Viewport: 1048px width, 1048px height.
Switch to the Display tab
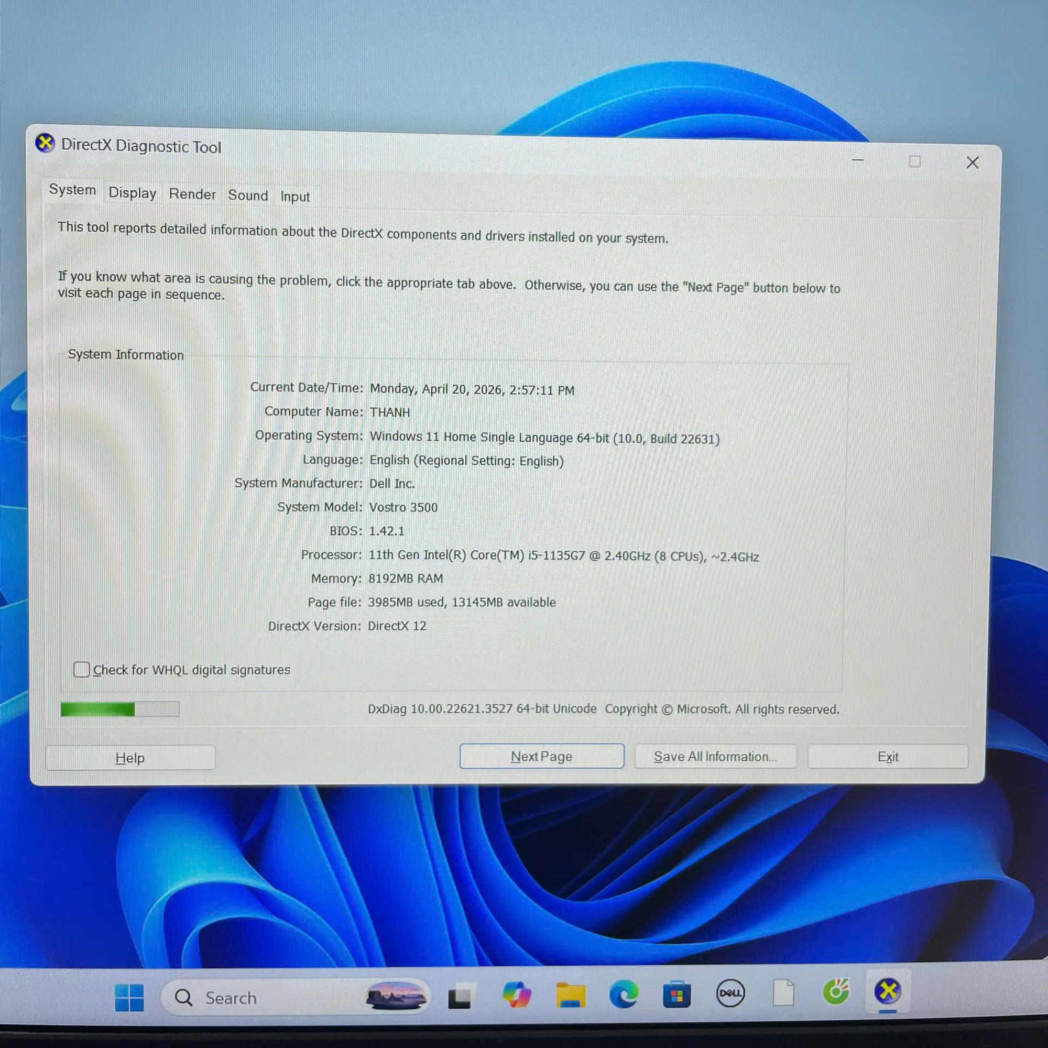pos(133,192)
